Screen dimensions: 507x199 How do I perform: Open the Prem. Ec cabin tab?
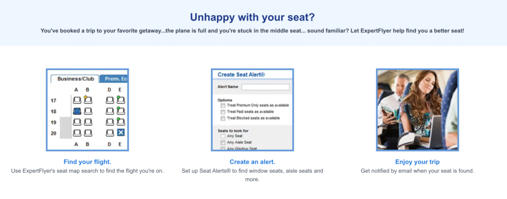tap(114, 79)
